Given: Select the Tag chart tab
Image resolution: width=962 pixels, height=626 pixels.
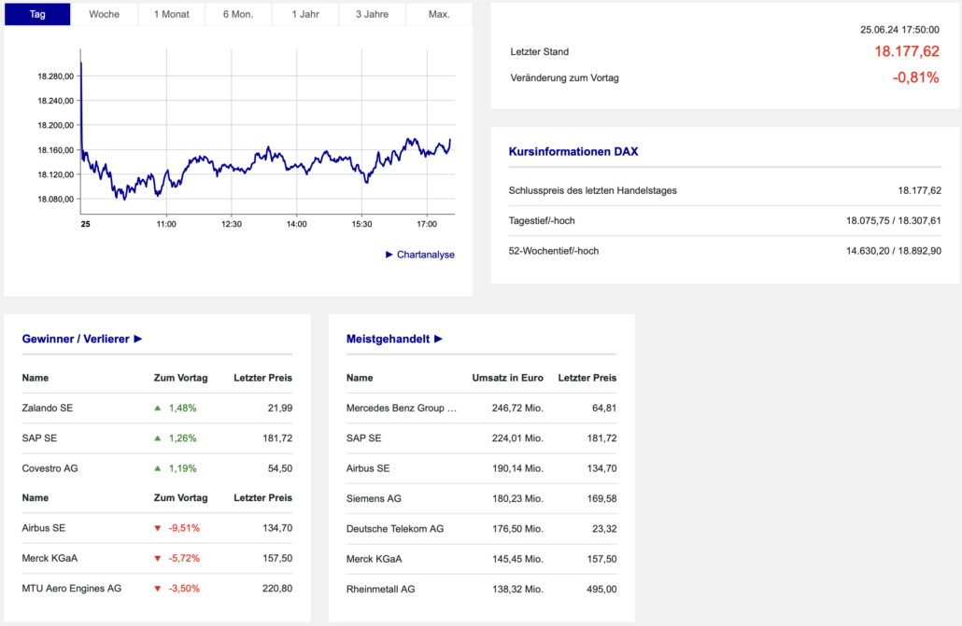Looking at the screenshot, I should tap(37, 14).
